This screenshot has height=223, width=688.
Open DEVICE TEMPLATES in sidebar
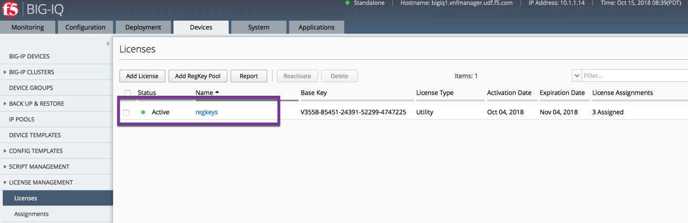click(35, 135)
